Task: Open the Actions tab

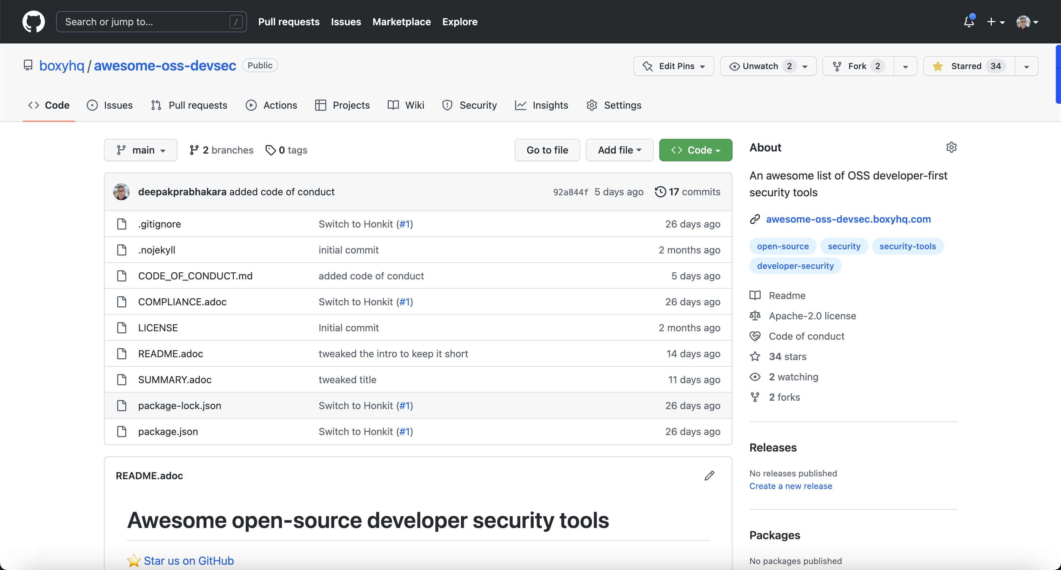Action: 272,106
